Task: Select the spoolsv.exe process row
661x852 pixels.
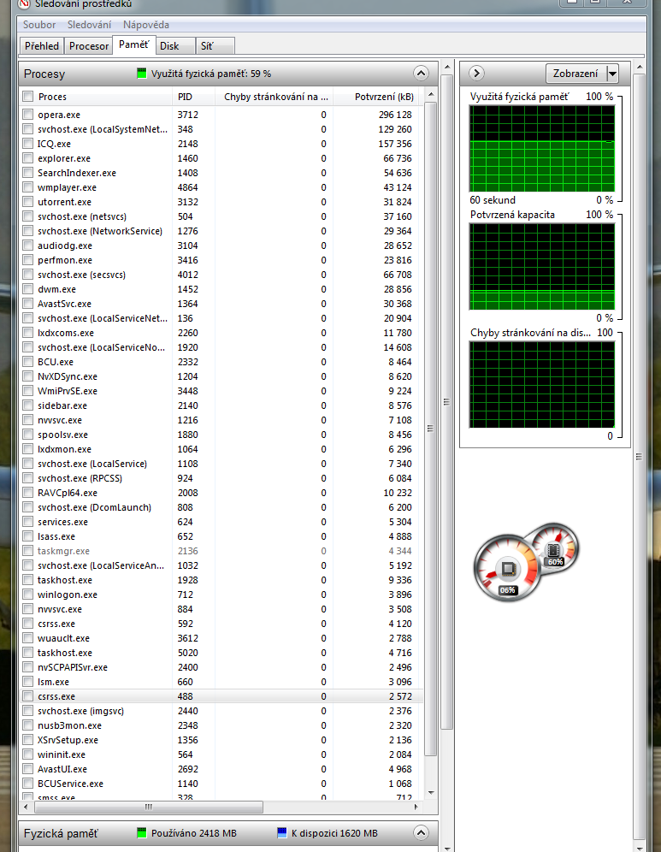Action: [221, 435]
